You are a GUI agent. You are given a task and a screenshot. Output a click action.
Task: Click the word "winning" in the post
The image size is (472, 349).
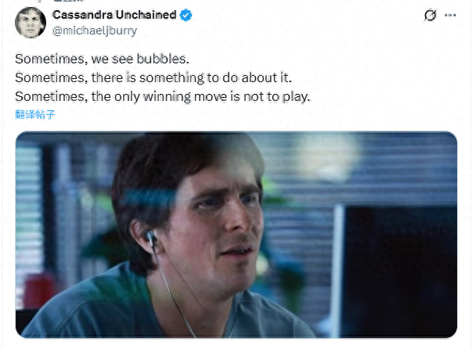tap(167, 96)
